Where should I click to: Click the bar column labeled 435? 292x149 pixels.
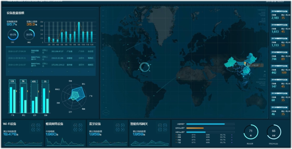[x=34, y=97]
